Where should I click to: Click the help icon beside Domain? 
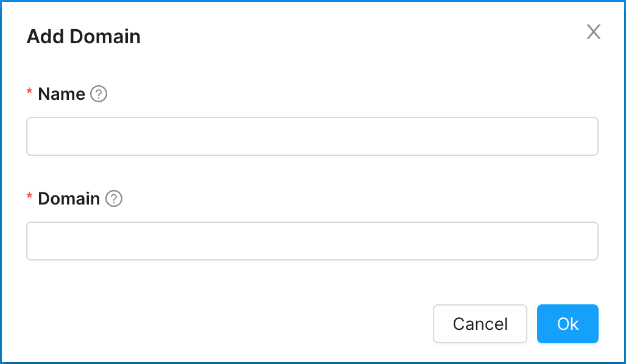[x=114, y=199]
